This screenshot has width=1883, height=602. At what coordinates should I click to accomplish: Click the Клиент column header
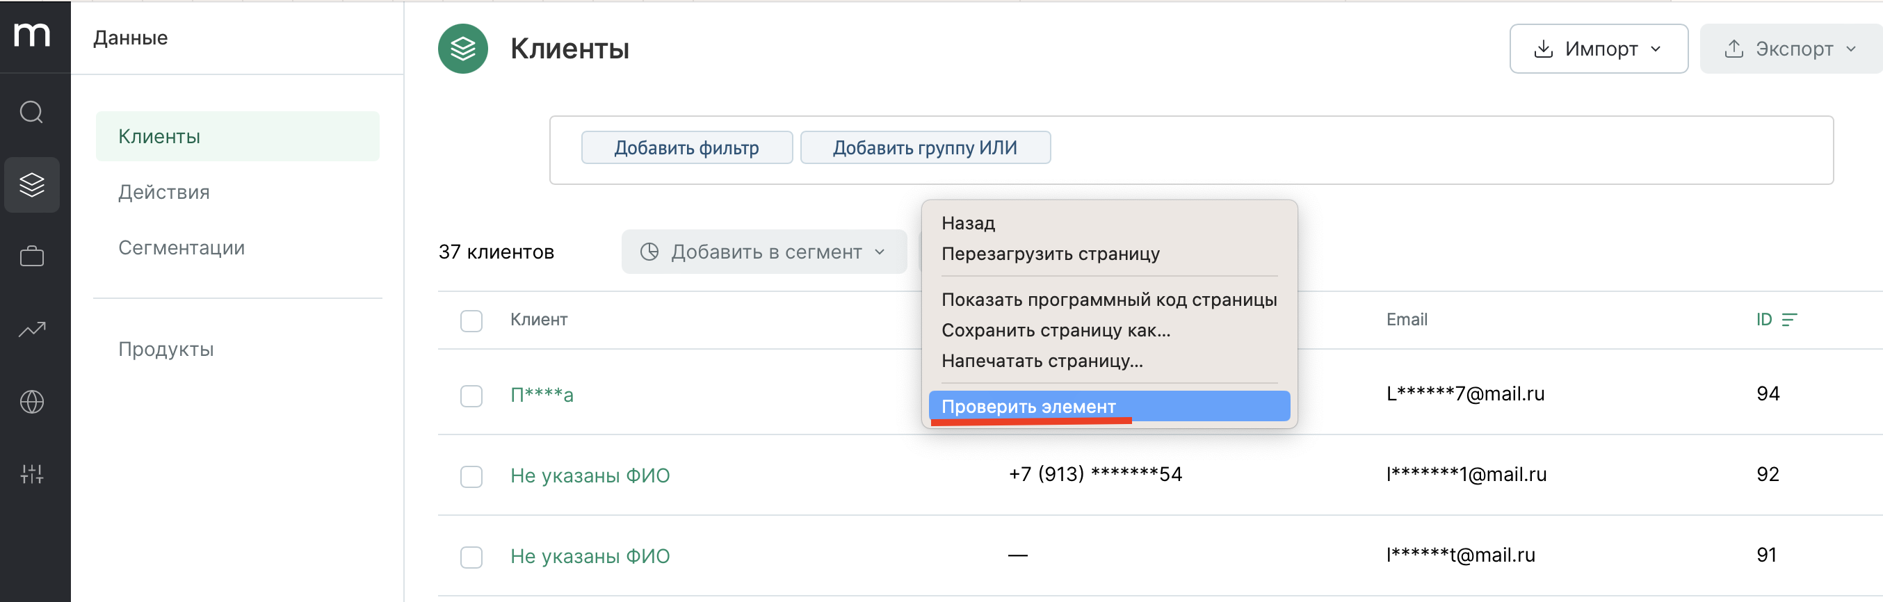coord(539,319)
